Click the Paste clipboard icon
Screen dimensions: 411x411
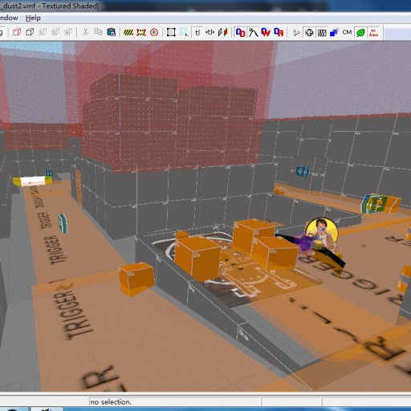(x=111, y=32)
